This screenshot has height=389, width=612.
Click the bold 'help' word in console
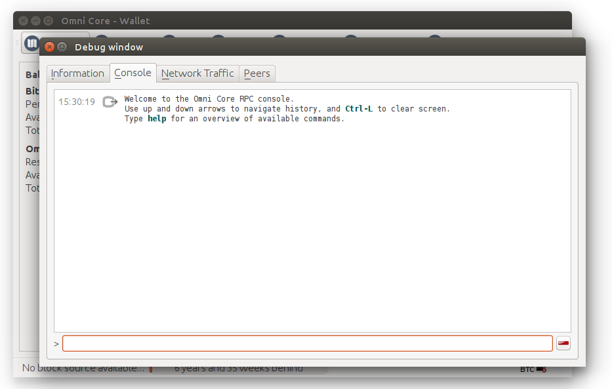coord(157,119)
